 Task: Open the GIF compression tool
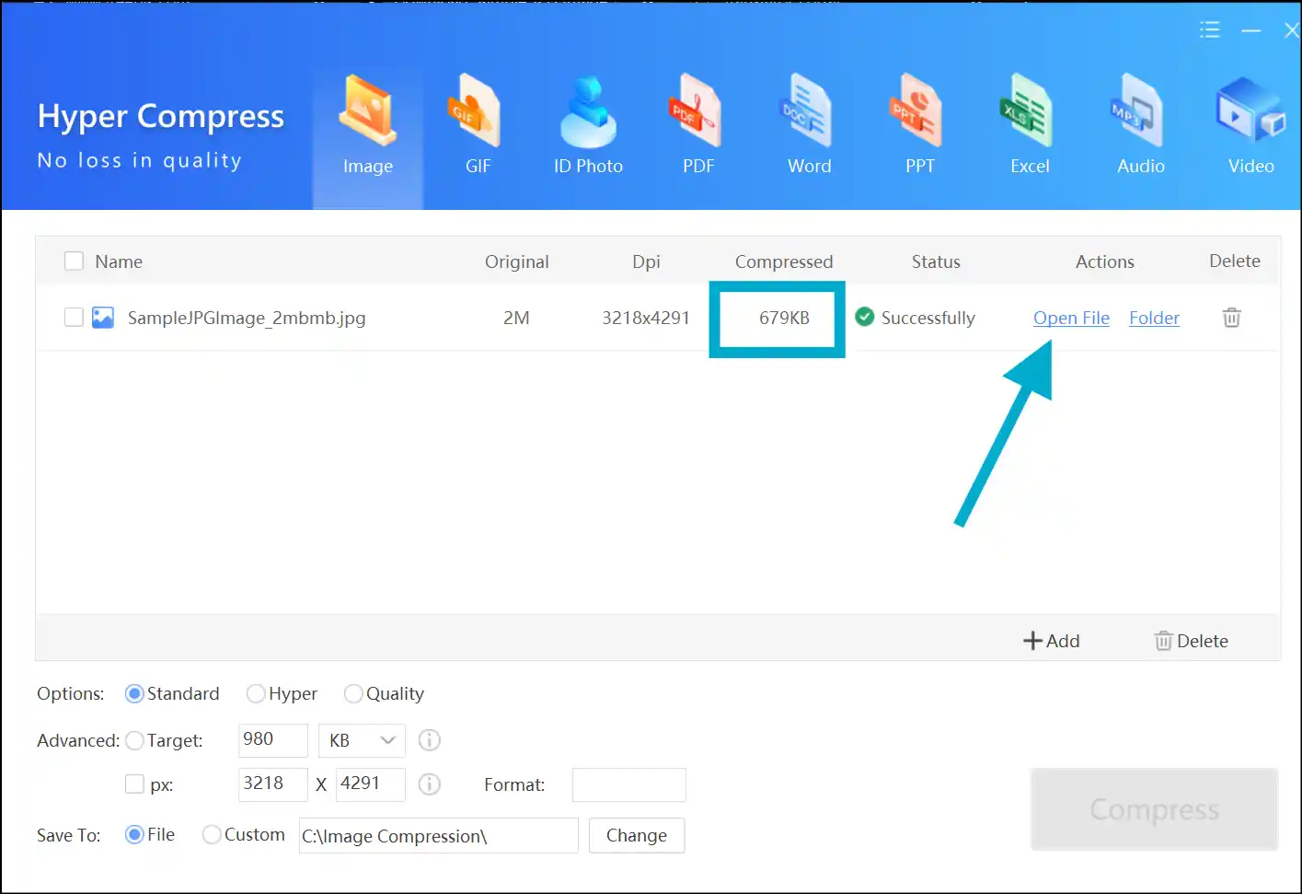point(478,125)
